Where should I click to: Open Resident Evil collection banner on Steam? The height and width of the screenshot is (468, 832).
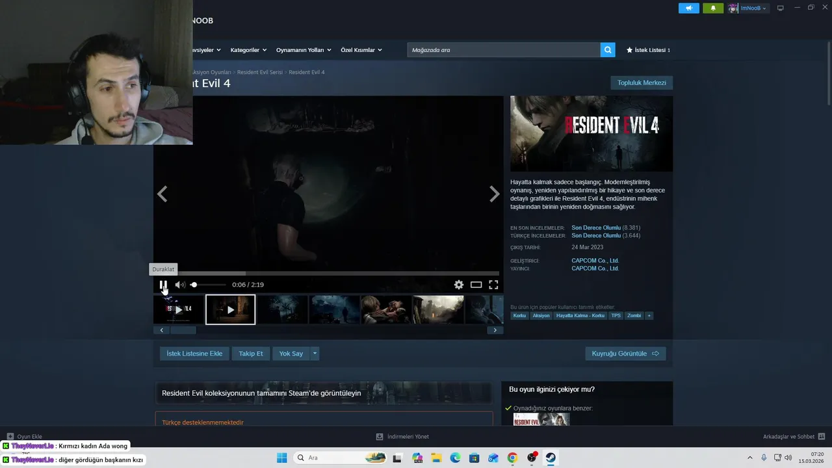[x=323, y=393]
